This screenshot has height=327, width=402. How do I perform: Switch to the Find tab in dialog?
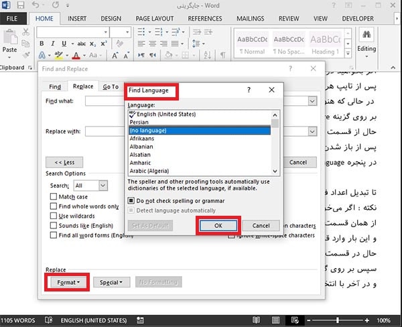pyautogui.click(x=55, y=86)
